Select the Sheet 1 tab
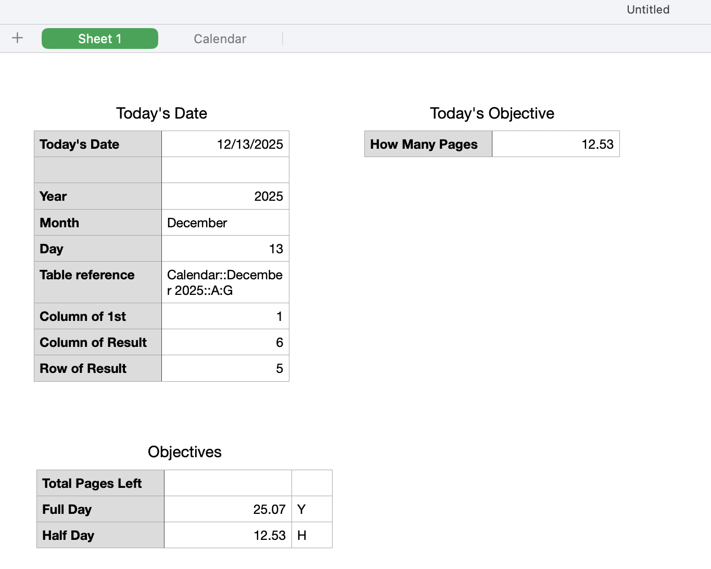Image resolution: width=711 pixels, height=569 pixels. coord(100,39)
